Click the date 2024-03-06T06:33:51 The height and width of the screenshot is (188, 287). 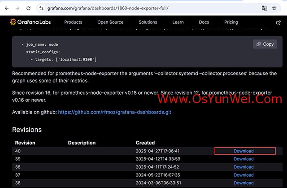158,183
